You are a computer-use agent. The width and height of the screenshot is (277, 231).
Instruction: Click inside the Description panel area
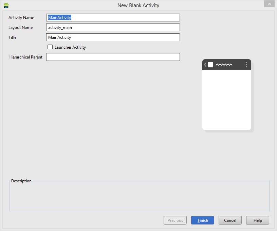click(139, 197)
